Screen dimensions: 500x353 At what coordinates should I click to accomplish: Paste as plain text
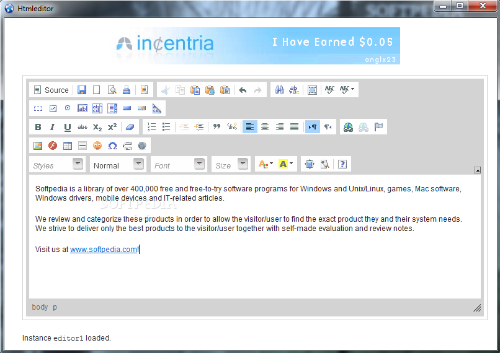click(210, 90)
